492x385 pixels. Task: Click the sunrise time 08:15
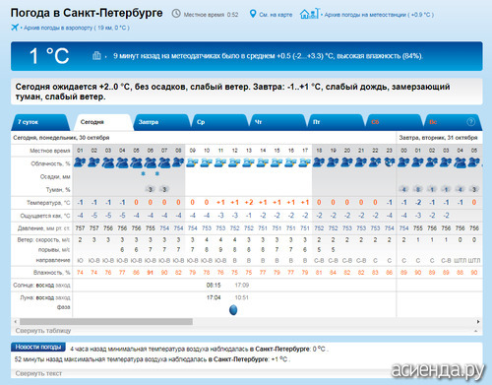pyautogui.click(x=214, y=285)
